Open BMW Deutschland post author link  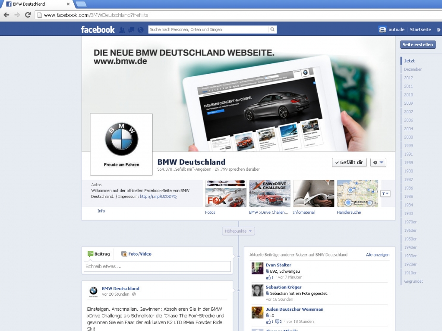click(x=120, y=288)
